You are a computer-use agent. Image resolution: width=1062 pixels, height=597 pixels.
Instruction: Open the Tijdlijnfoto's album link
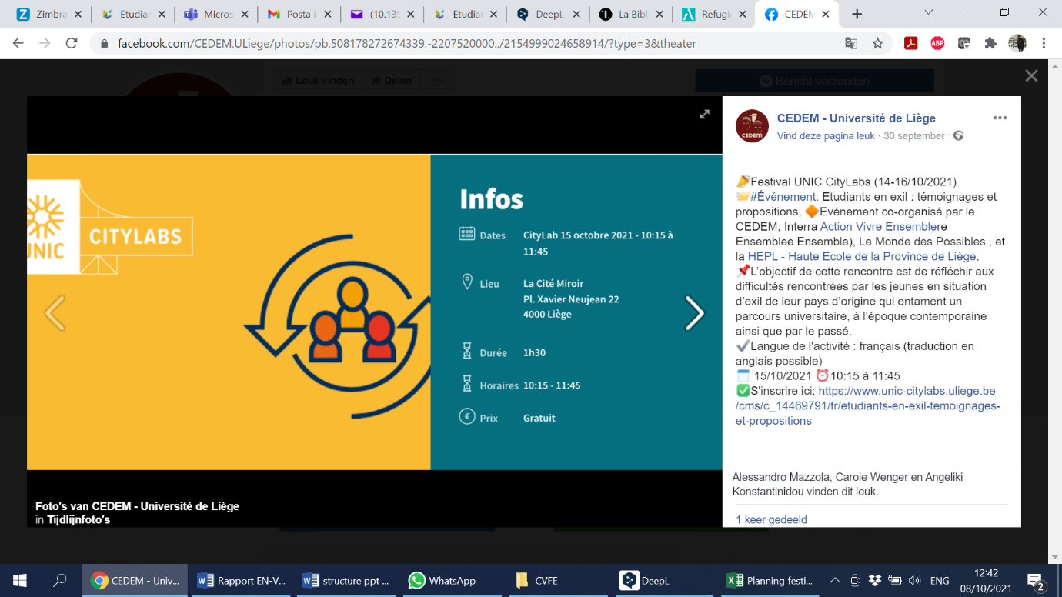[x=78, y=520]
